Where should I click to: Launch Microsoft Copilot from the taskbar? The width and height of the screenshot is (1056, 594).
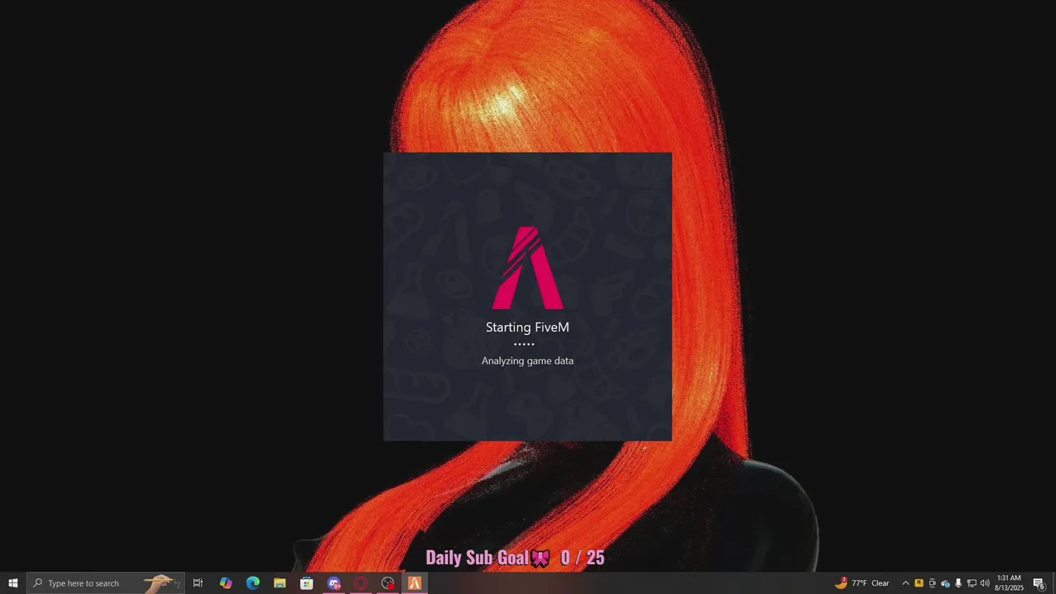(225, 583)
